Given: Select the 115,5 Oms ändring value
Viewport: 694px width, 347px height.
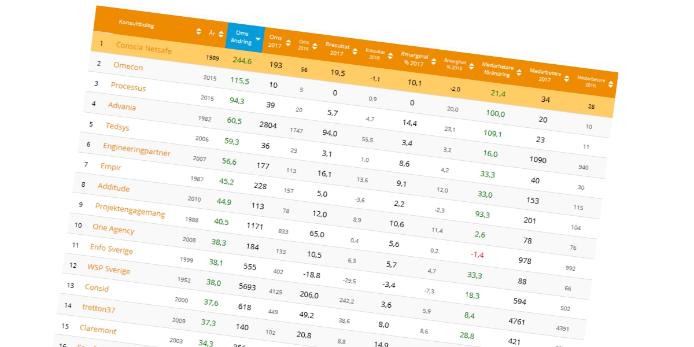Looking at the screenshot, I should click(x=240, y=81).
